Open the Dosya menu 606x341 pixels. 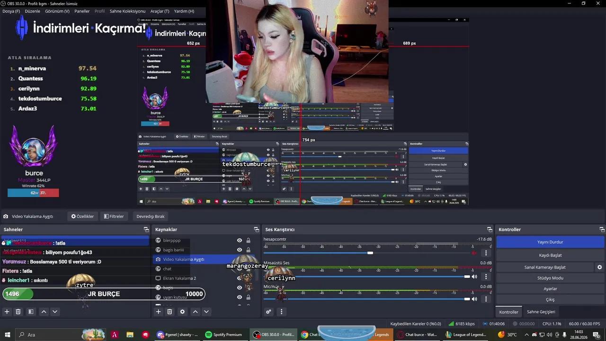11,11
